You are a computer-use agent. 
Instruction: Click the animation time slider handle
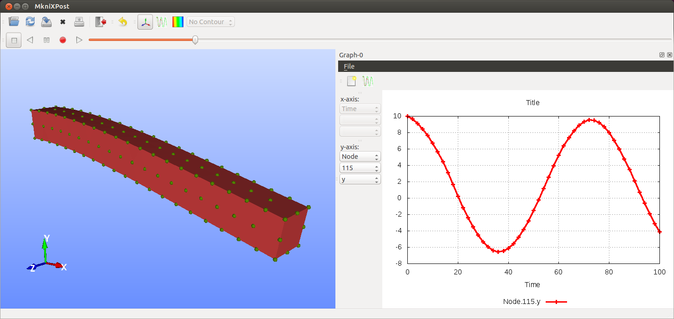195,40
